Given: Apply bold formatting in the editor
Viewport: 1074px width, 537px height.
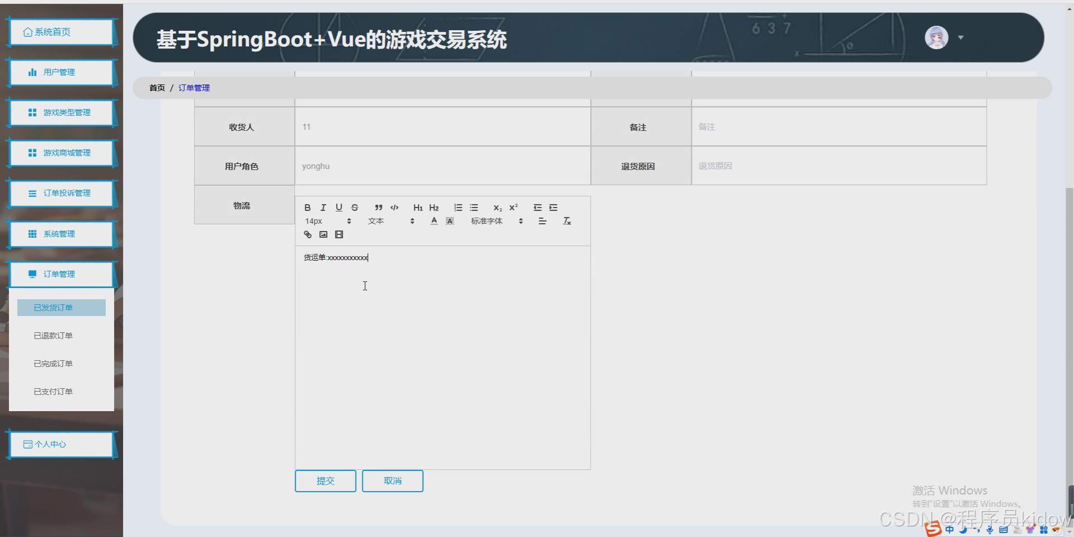Looking at the screenshot, I should [308, 208].
